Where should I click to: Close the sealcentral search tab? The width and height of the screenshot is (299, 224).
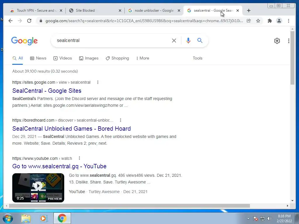238,10
